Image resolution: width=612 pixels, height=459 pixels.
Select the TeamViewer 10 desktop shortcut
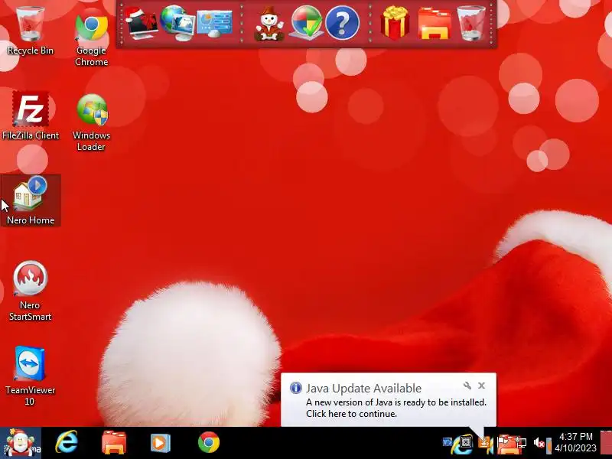click(31, 376)
